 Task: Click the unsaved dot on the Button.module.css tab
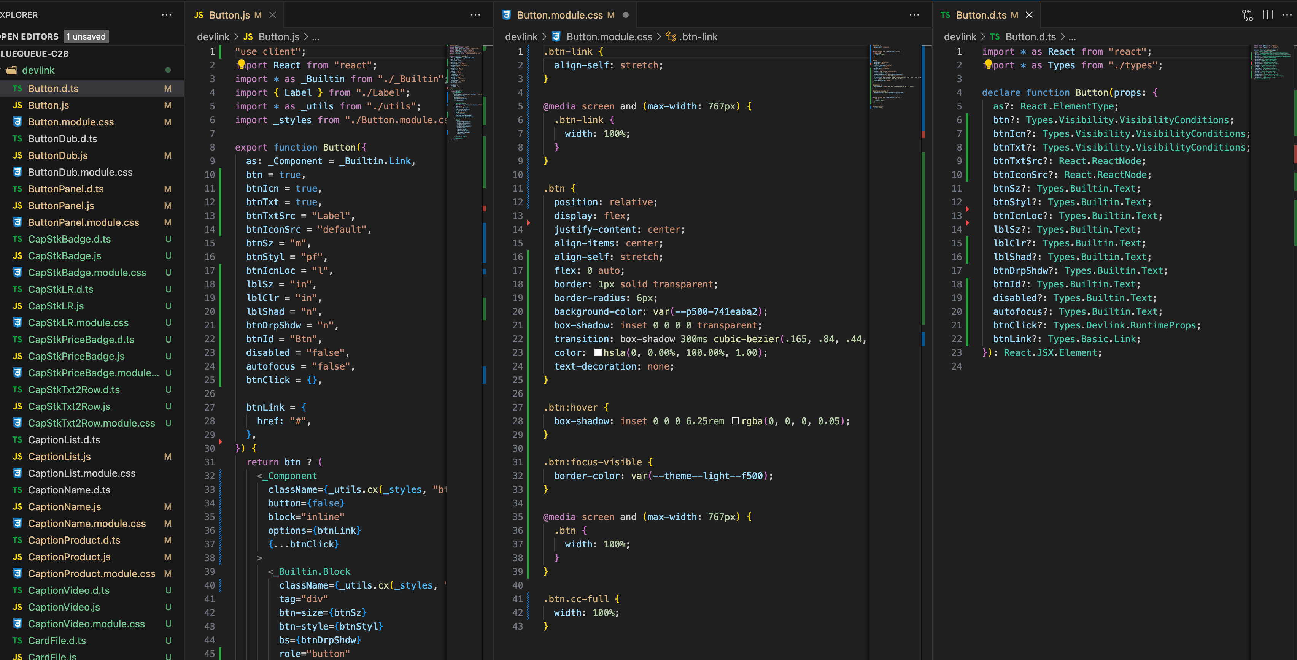(x=626, y=15)
